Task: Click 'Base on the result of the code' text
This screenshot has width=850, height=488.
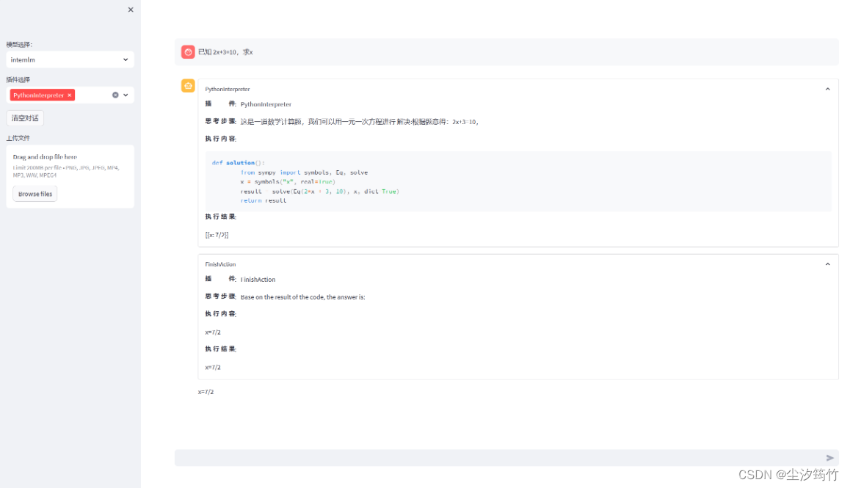Action: (x=303, y=297)
